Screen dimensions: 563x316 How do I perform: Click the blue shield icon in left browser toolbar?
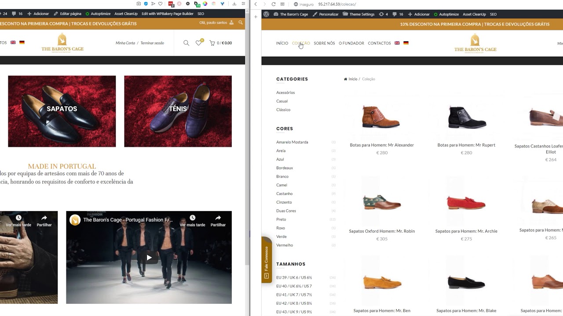point(146,4)
